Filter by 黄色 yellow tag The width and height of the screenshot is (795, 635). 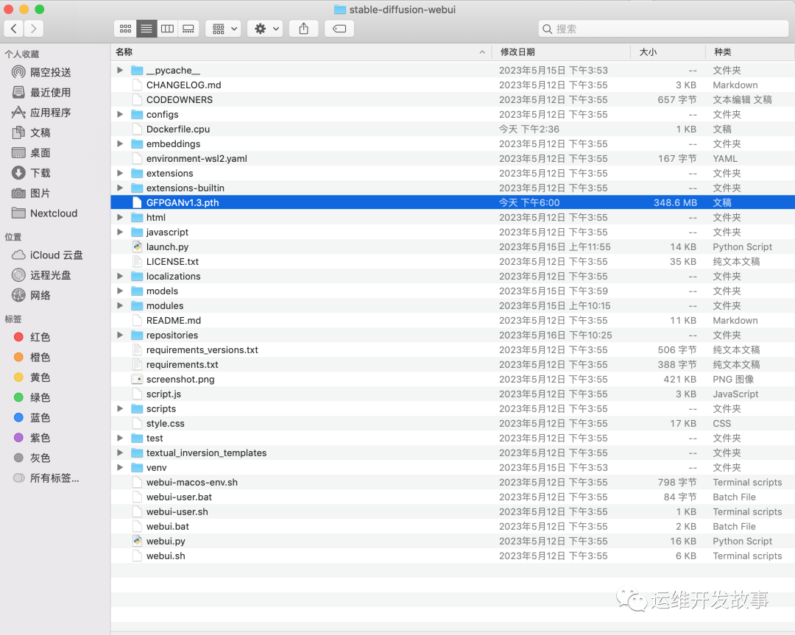point(32,377)
